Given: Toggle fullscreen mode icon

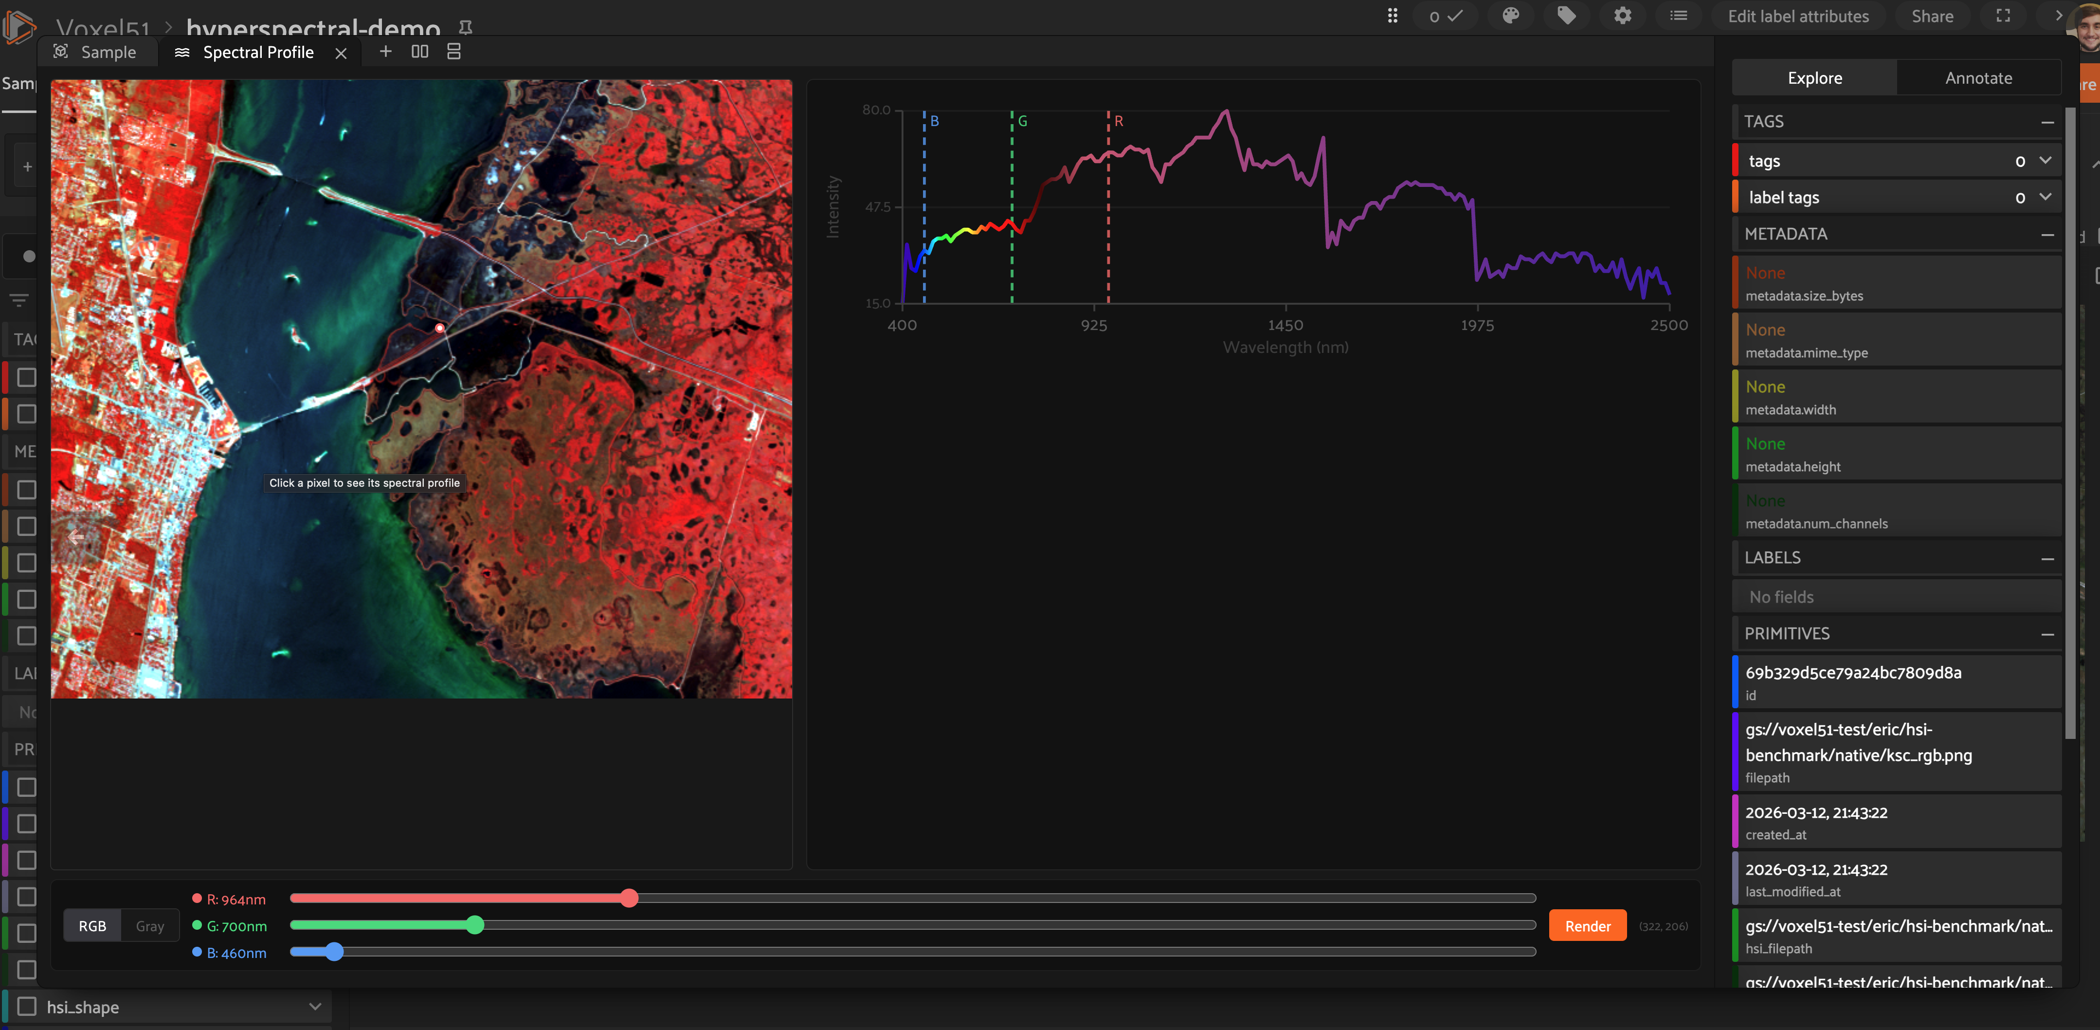Looking at the screenshot, I should pos(2002,17).
